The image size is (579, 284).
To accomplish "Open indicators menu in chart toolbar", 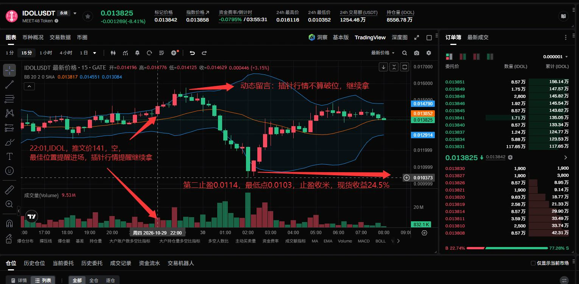I will [x=125, y=53].
